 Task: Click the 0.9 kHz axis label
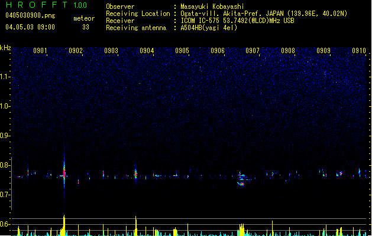(x=5, y=136)
